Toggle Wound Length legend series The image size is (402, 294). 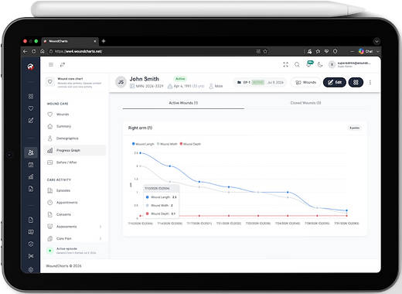143,144
